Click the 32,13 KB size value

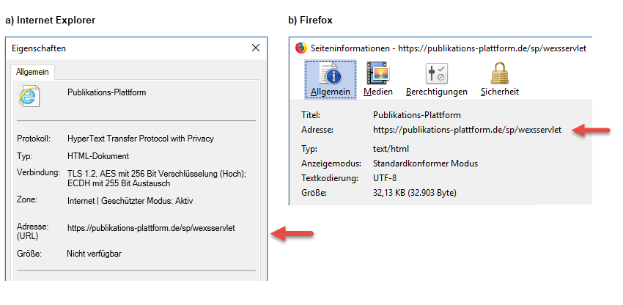coord(415,194)
